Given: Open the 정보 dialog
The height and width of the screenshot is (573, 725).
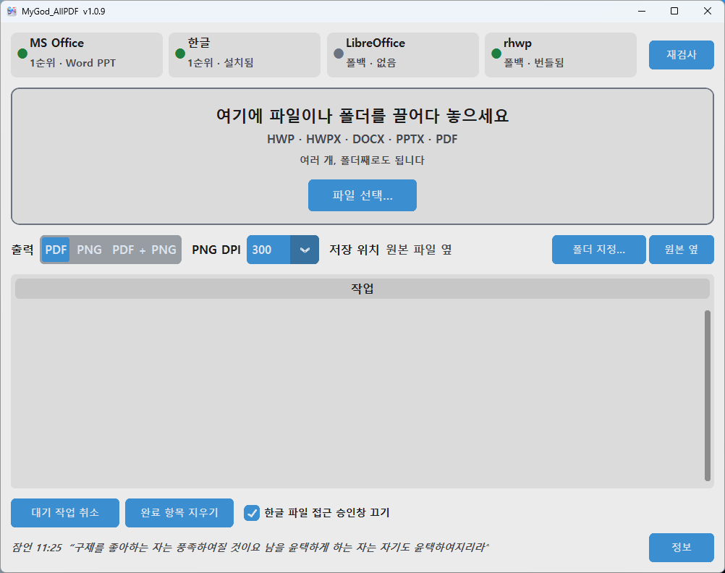Looking at the screenshot, I should pyautogui.click(x=681, y=548).
